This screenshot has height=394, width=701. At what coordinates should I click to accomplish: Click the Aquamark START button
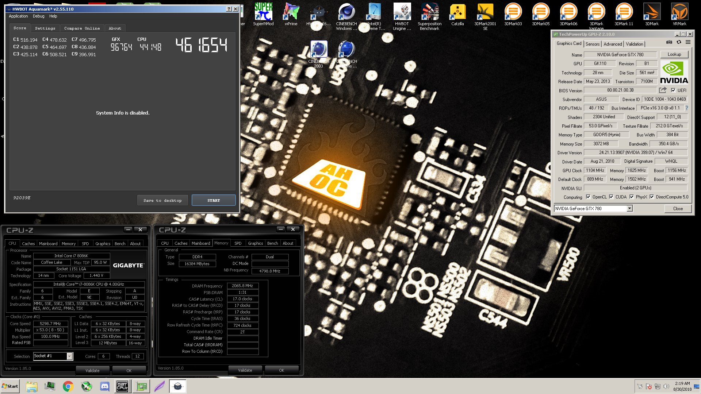[214, 200]
